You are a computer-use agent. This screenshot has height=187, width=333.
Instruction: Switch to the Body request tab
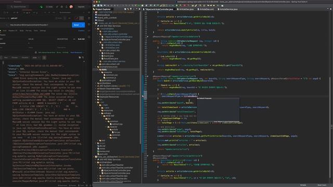coord(22,31)
